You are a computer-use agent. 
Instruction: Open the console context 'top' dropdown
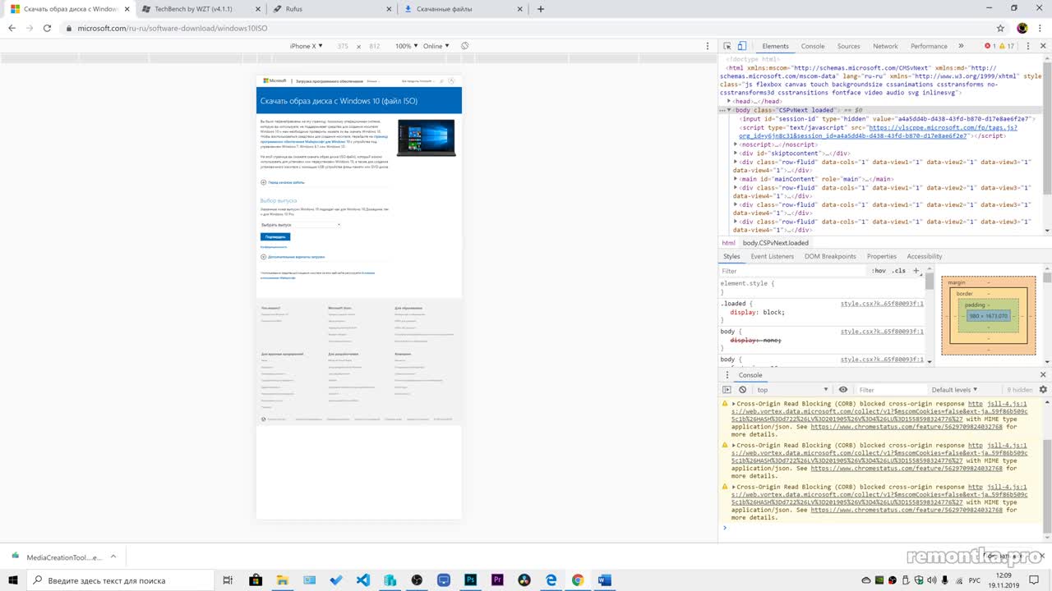pos(793,390)
